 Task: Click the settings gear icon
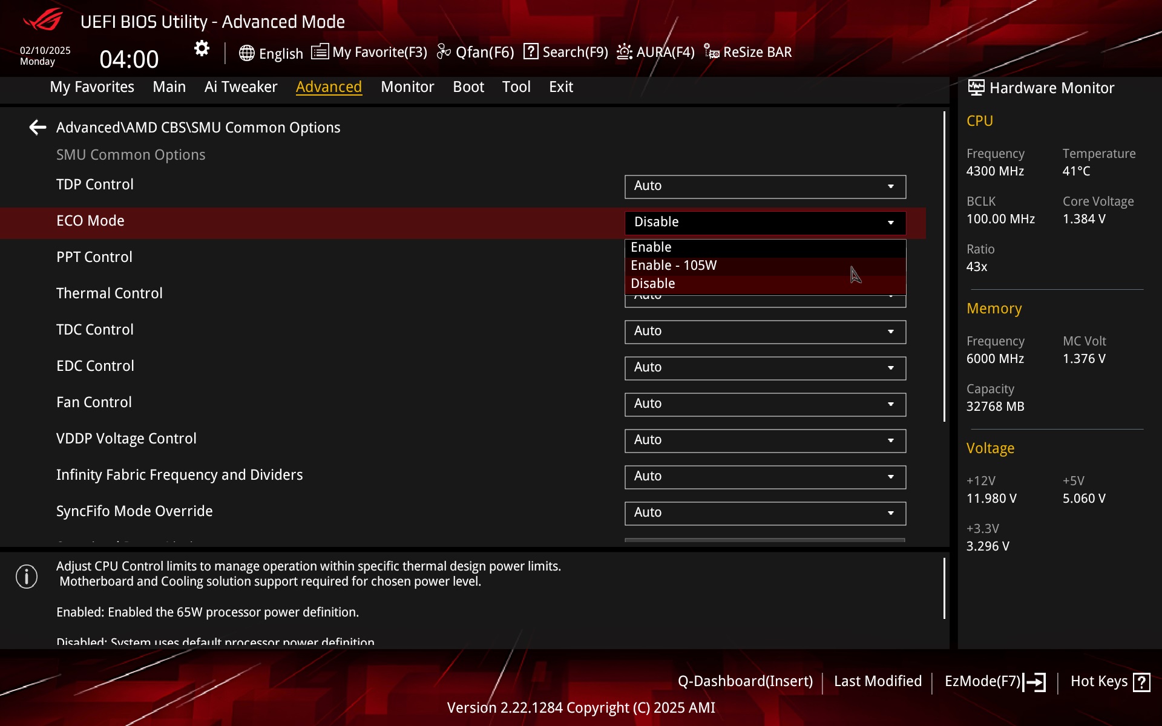click(x=202, y=48)
